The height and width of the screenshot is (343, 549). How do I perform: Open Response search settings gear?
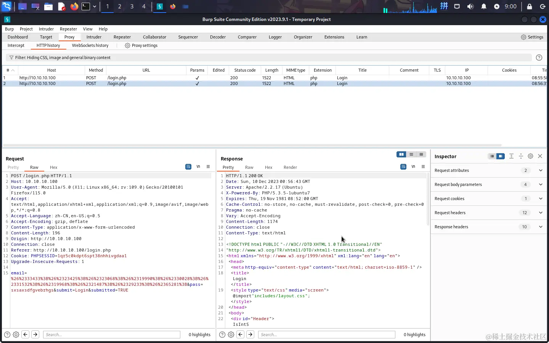231,335
